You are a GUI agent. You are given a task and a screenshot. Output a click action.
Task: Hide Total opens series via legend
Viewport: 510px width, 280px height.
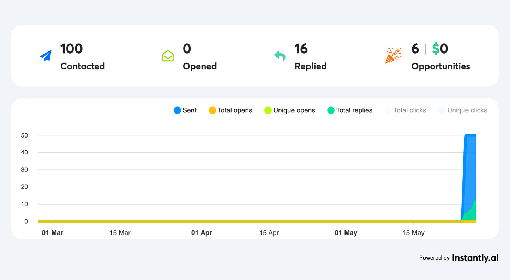point(235,110)
